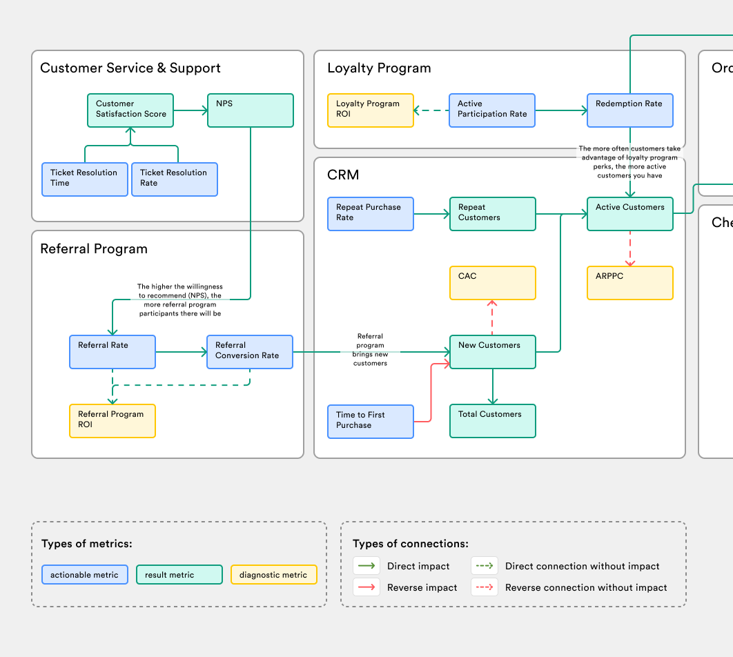Select 'Direct connection without impact' legend label
The image size is (733, 657).
coord(583,567)
